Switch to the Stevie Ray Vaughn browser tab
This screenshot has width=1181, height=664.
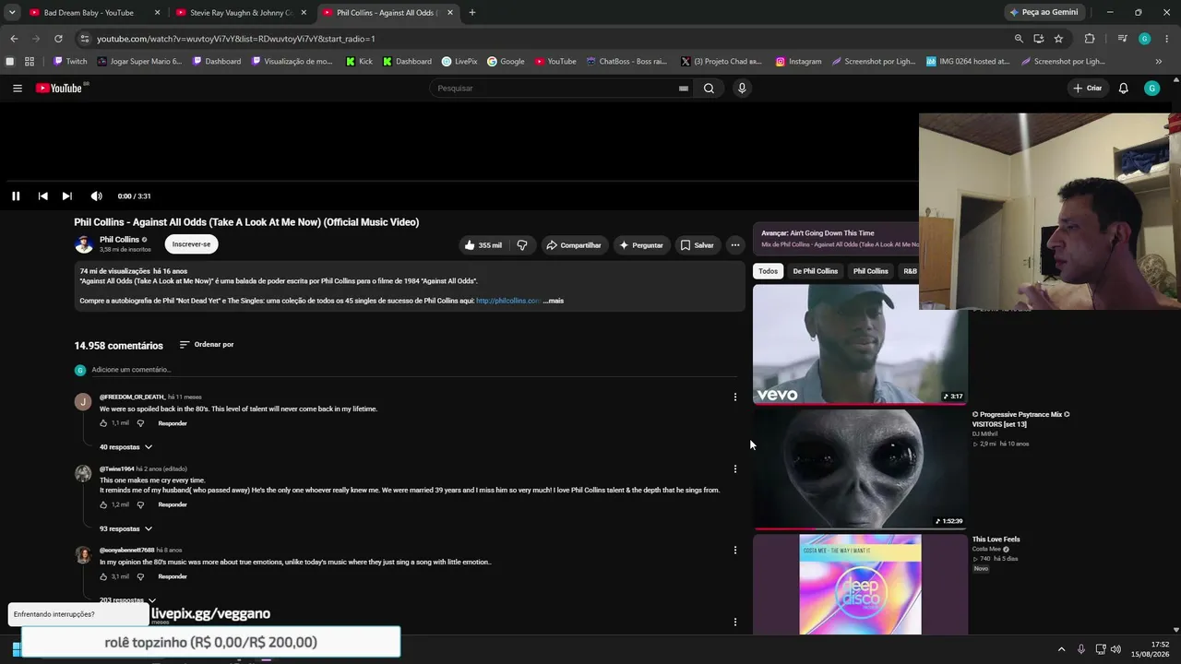tap(240, 13)
